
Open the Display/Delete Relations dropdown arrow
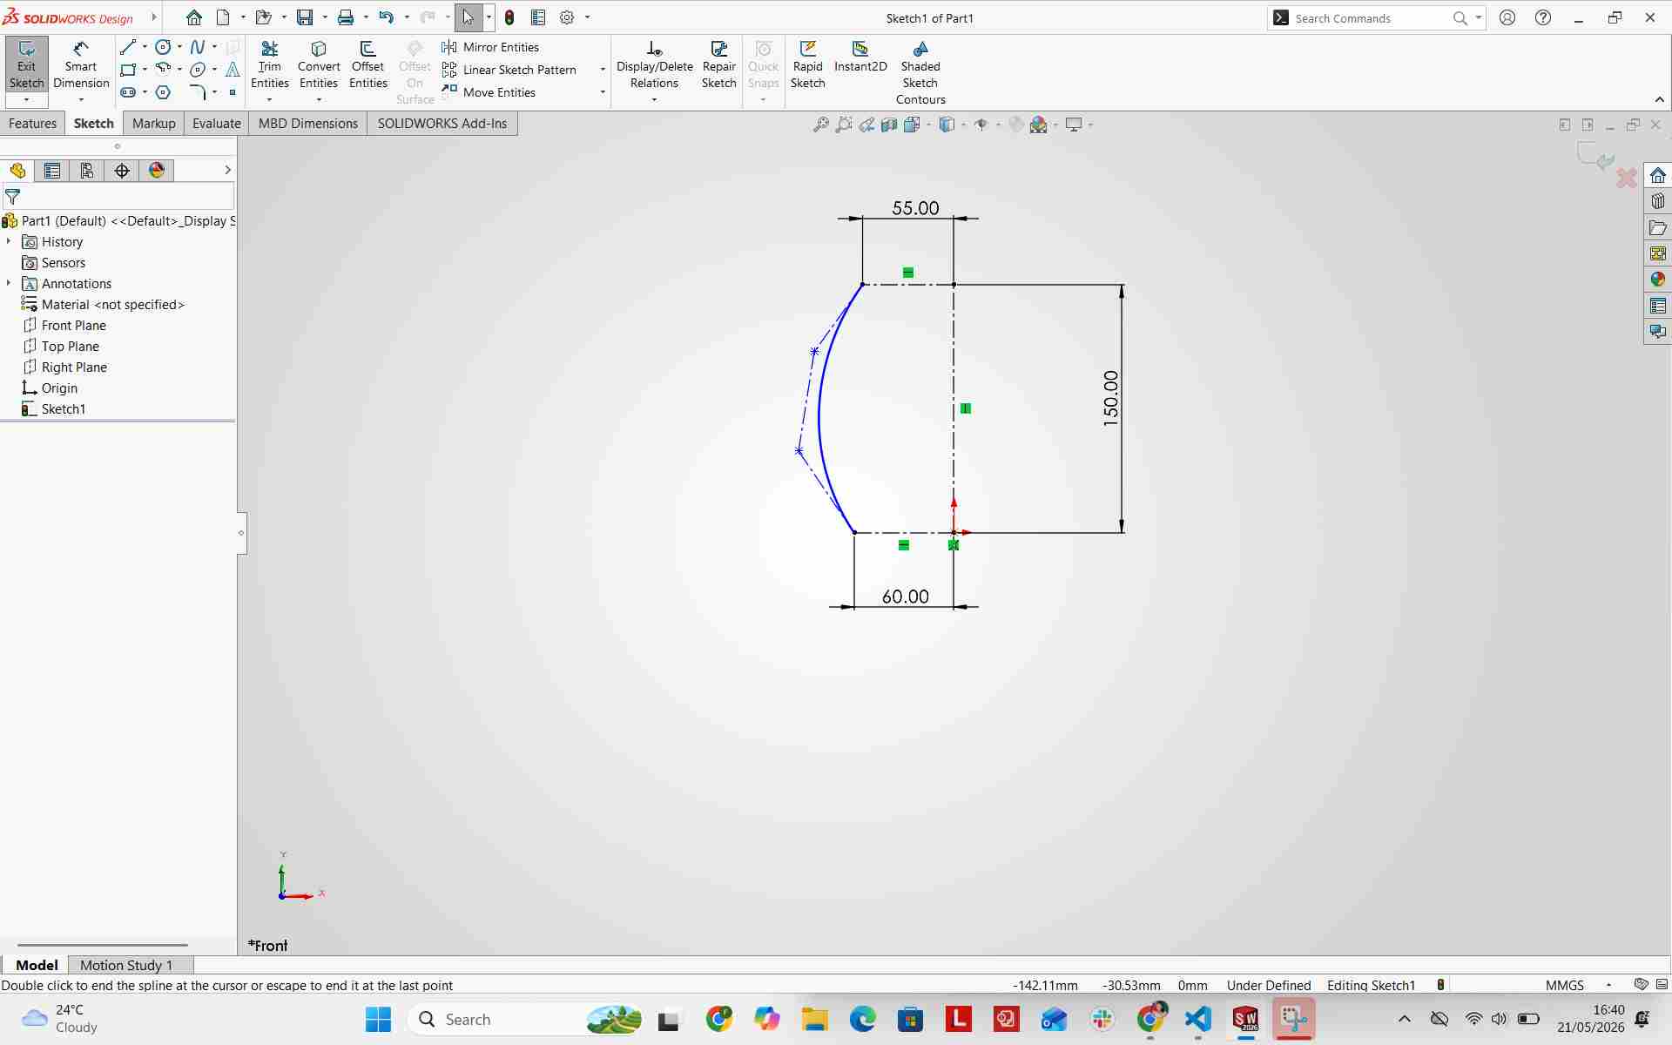click(655, 100)
